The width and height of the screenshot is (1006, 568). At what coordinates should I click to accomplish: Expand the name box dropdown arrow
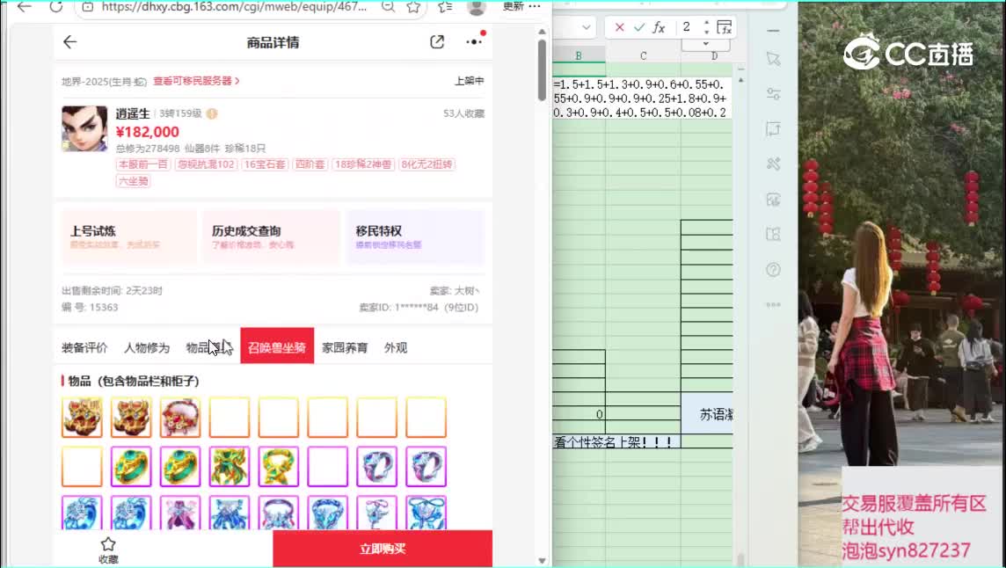pyautogui.click(x=587, y=27)
